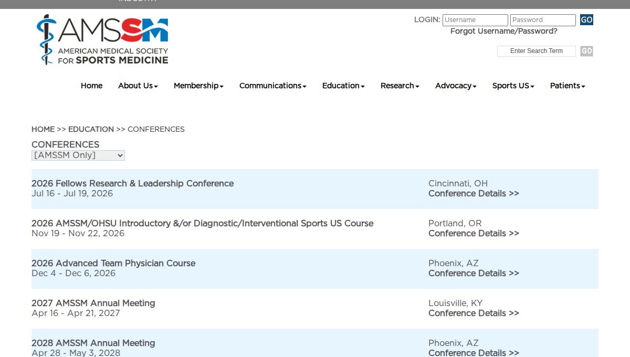The height and width of the screenshot is (357, 630).
Task: Click EDUCATION in the breadcrumb
Action: (91, 129)
